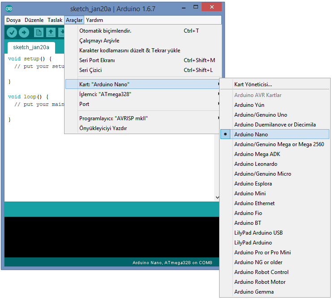This screenshot has width=332, height=299.
Task: Choose Karakter kodlamasını düzelt & Tekrar yükle
Action: [143, 51]
